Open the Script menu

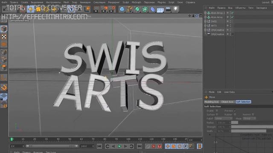tap(171, 3)
